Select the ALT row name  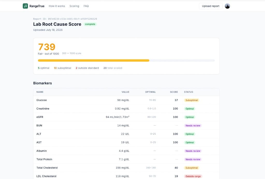pos(39,134)
